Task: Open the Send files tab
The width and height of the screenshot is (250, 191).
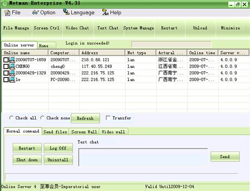Action: point(55,132)
